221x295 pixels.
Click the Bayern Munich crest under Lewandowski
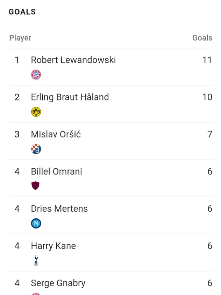tap(36, 75)
